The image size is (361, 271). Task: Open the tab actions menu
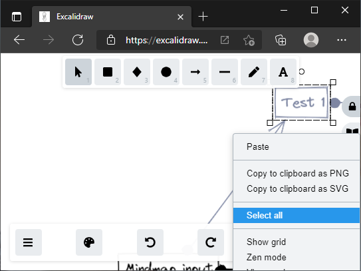[17, 17]
